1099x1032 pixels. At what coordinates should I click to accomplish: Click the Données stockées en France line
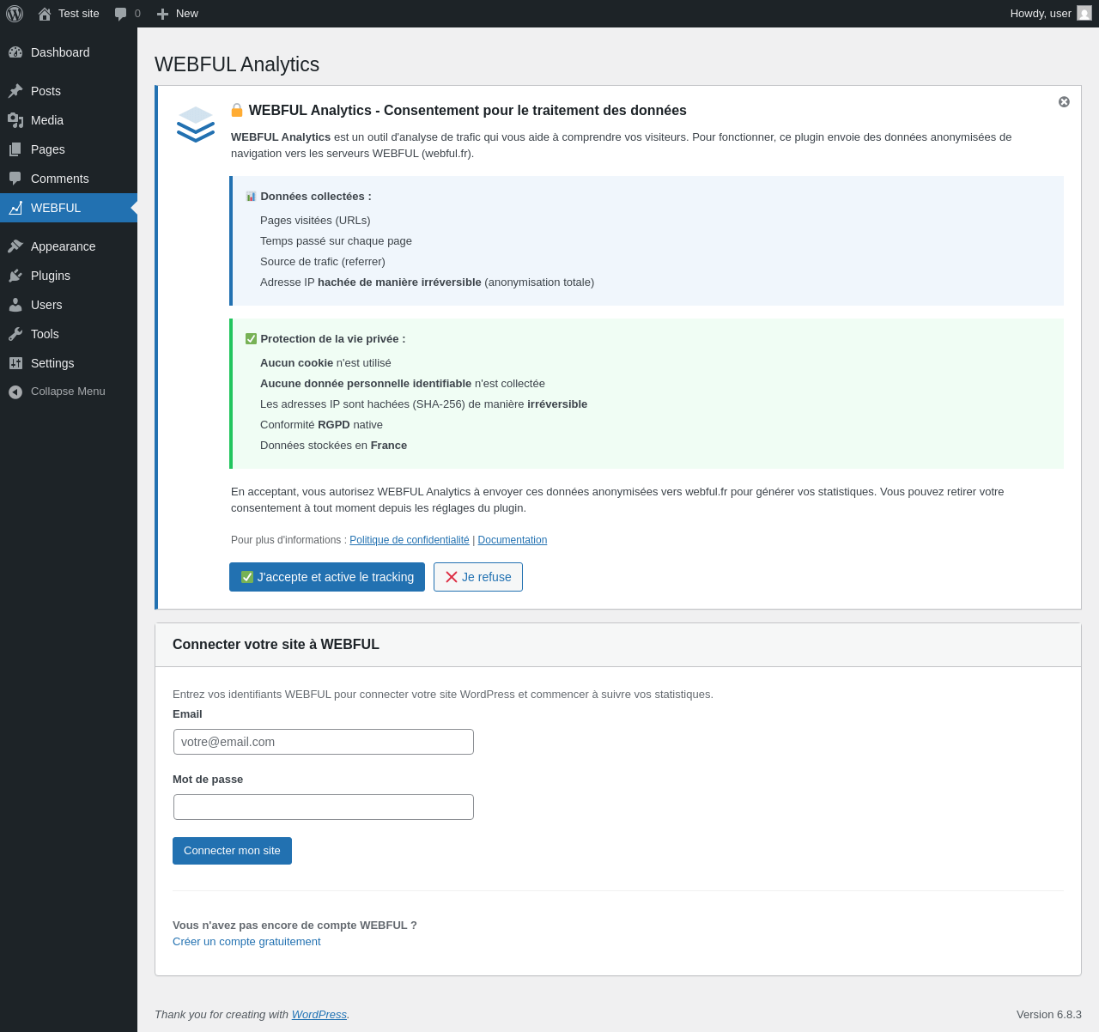pos(333,446)
